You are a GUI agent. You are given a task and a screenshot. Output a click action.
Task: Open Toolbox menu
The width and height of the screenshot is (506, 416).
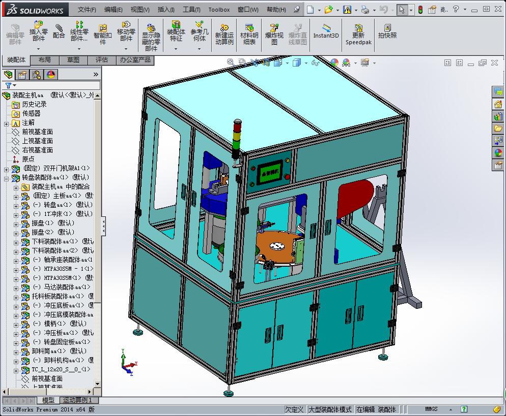point(219,10)
